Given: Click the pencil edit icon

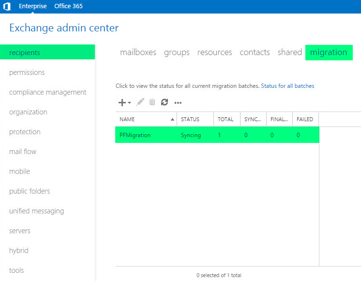Looking at the screenshot, I should [x=140, y=102].
